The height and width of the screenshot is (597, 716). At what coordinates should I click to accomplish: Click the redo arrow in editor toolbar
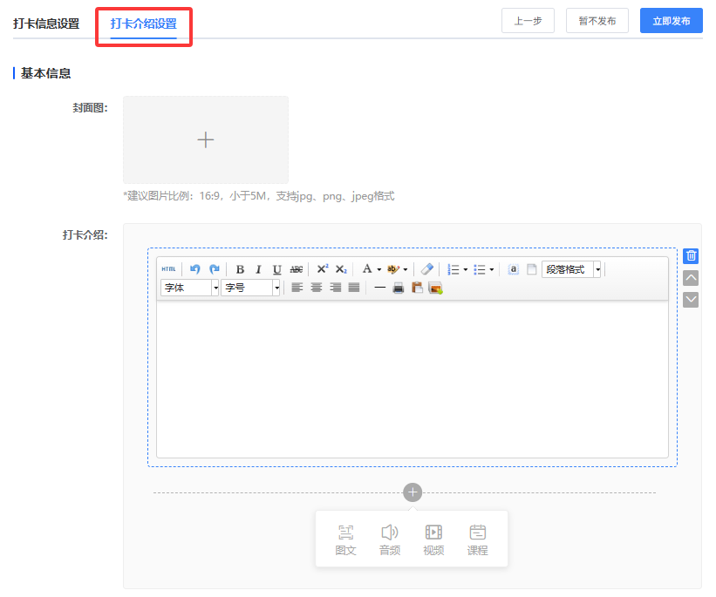coord(214,269)
